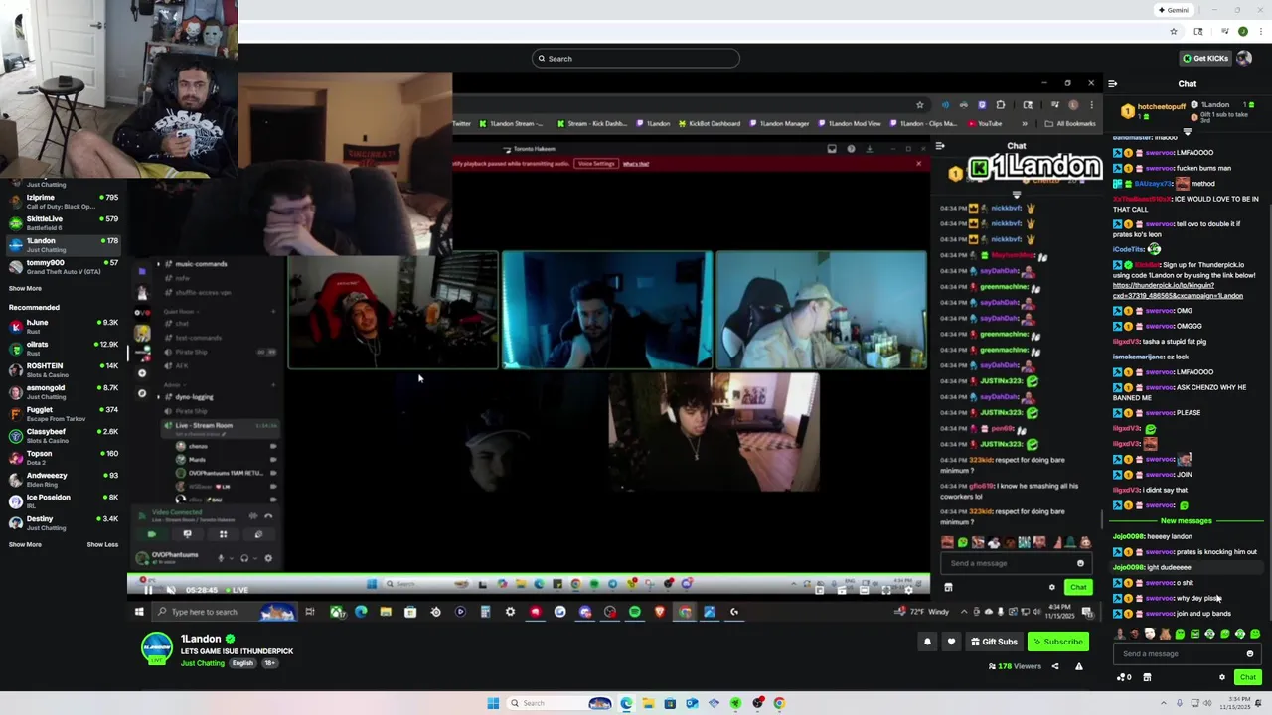Screen dimensions: 1272x715
Task: Open KickBot Dashboard bookmark
Action: point(708,124)
